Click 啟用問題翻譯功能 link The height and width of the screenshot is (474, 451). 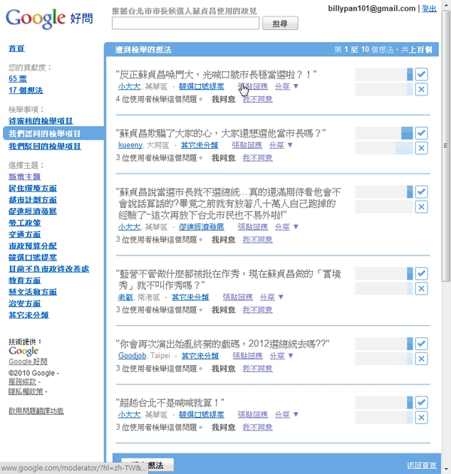[36, 411]
